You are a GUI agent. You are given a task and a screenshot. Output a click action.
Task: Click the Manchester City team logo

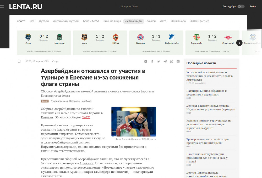pos(253,37)
